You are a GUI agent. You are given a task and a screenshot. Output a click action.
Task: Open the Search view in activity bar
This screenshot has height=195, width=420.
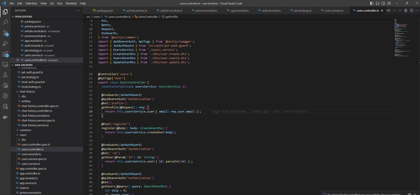[x=5, y=22]
